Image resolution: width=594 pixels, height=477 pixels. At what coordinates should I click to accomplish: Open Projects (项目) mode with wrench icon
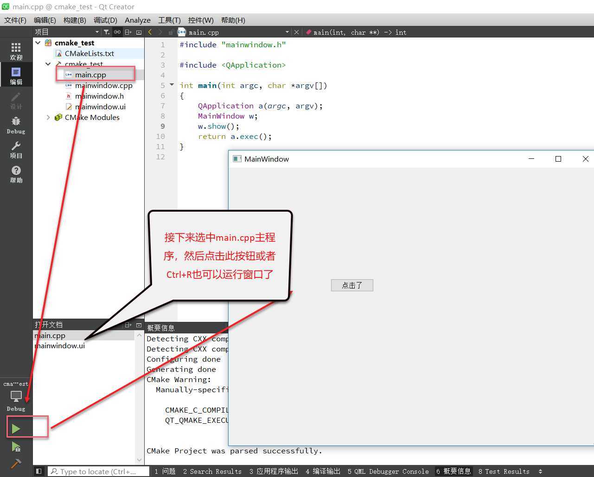tap(16, 150)
